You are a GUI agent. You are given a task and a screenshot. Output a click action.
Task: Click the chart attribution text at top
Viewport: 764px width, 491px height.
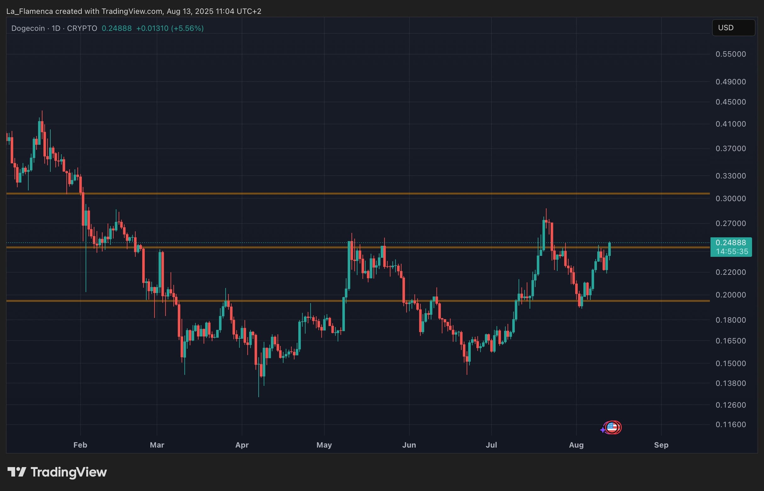[x=134, y=11]
